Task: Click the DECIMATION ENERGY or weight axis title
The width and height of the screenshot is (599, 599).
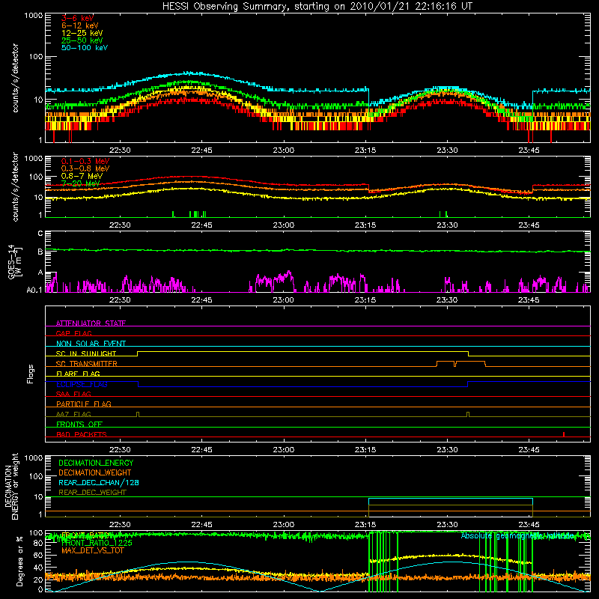Action: (x=11, y=486)
